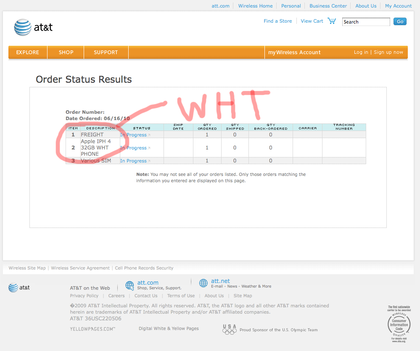Open In Progress status for Apple IPH 4

[x=135, y=148]
